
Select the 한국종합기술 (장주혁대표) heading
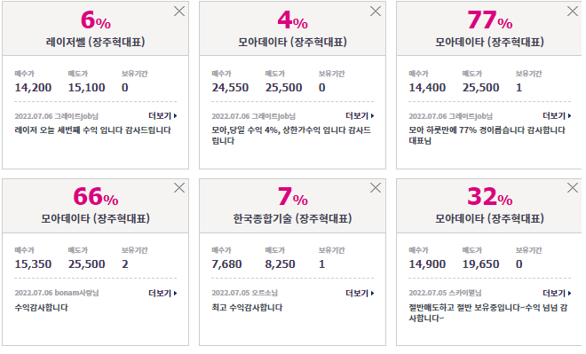point(293,218)
